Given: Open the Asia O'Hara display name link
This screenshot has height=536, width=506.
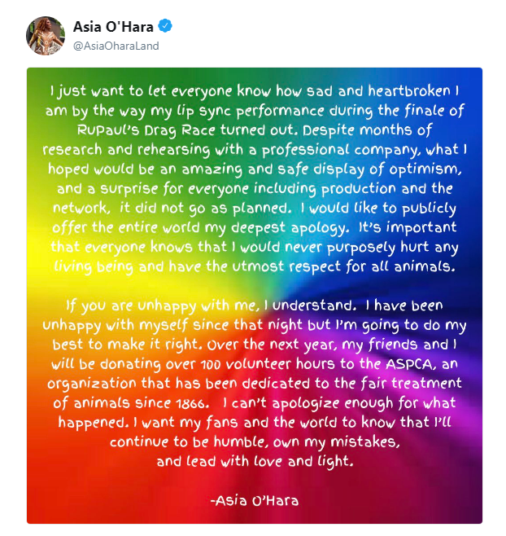Looking at the screenshot, I should tap(113, 27).
